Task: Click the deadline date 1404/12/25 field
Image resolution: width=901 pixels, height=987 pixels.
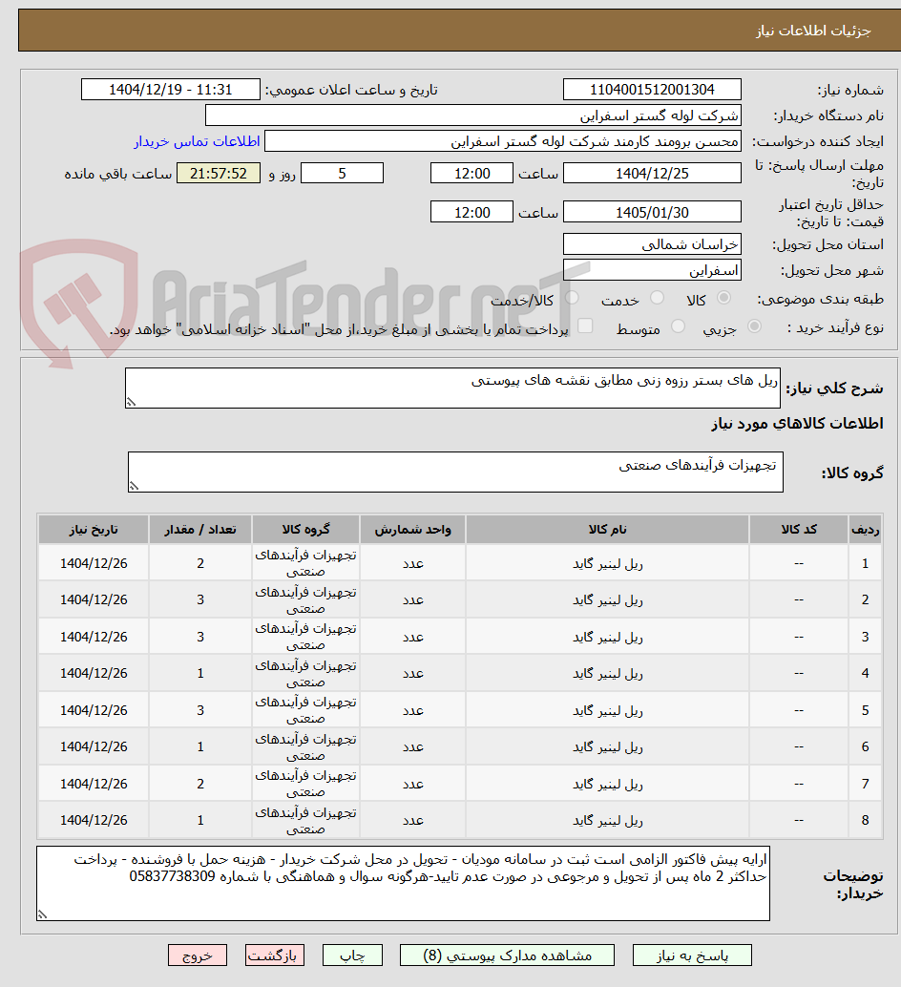Action: coord(652,173)
